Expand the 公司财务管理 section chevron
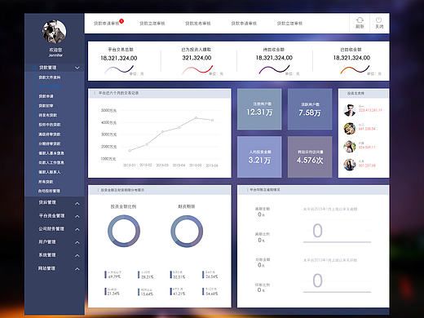 (x=77, y=229)
